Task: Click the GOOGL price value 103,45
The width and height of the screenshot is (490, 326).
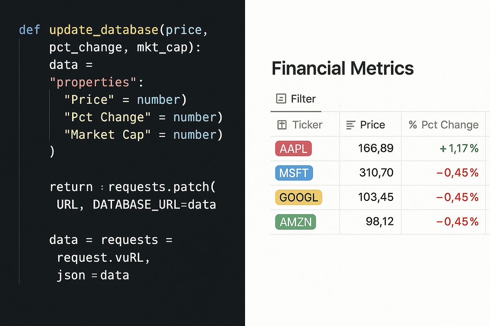Action: click(376, 197)
